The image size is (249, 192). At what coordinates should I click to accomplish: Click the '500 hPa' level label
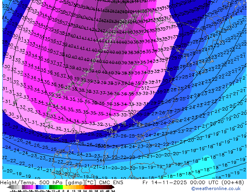coord(51,183)
